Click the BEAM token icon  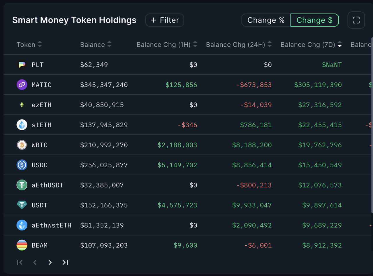(x=22, y=245)
